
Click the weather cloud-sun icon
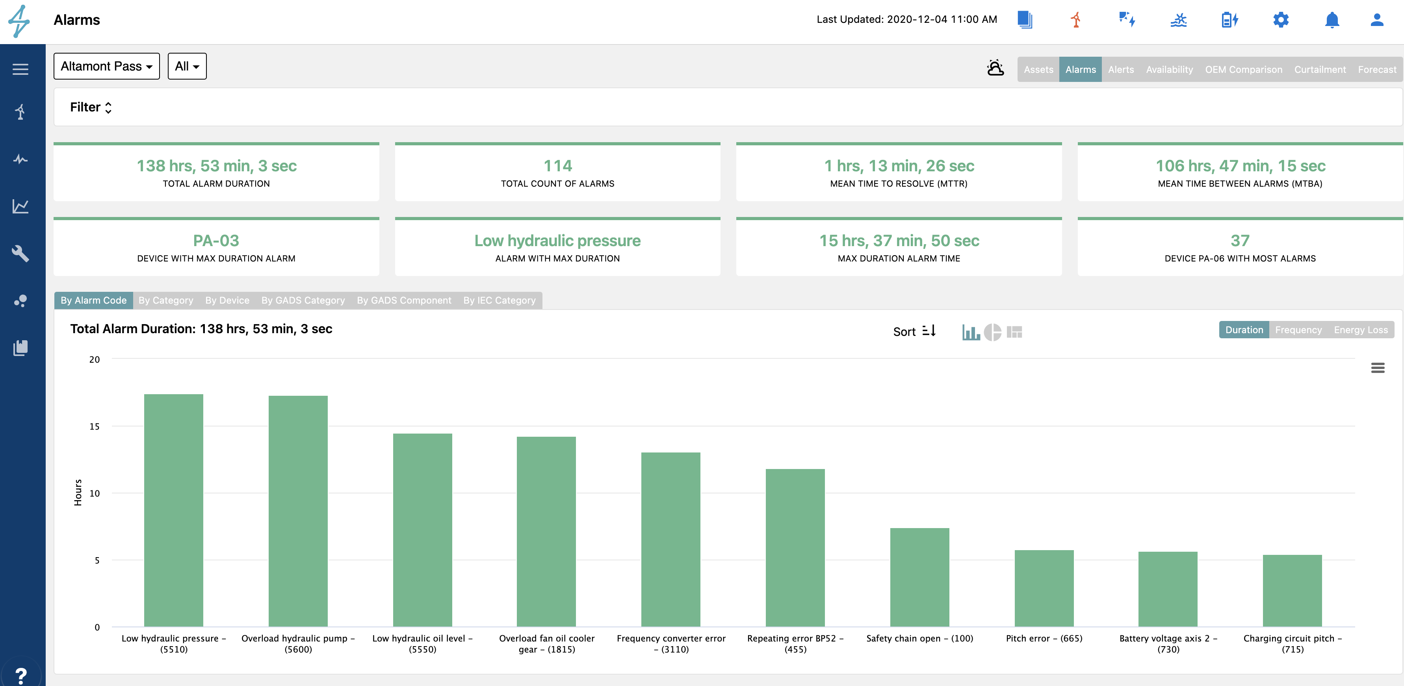point(995,68)
